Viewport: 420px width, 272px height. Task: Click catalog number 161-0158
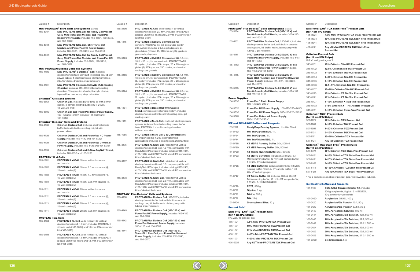click(311, 235)
